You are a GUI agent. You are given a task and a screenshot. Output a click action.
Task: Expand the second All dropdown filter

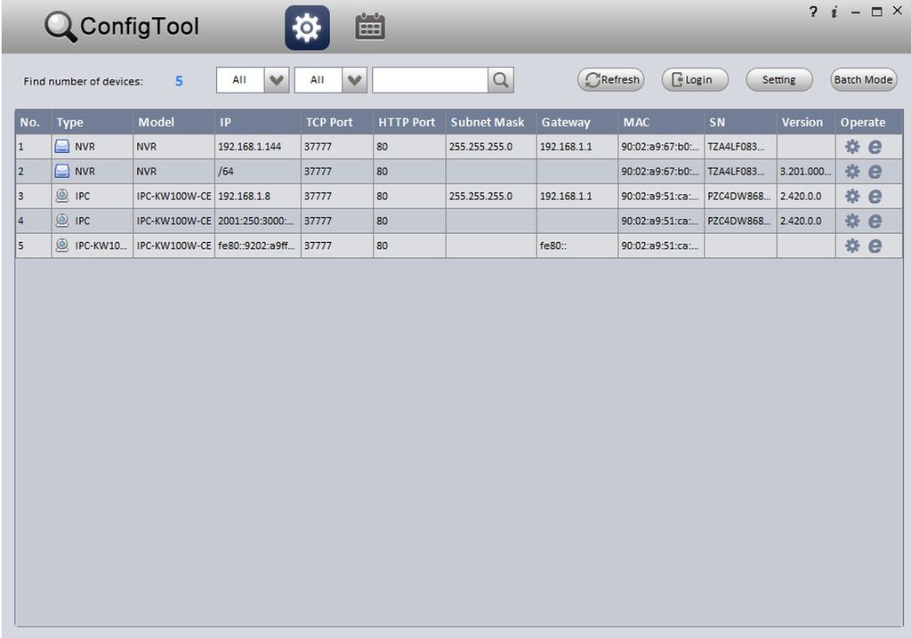pos(330,79)
